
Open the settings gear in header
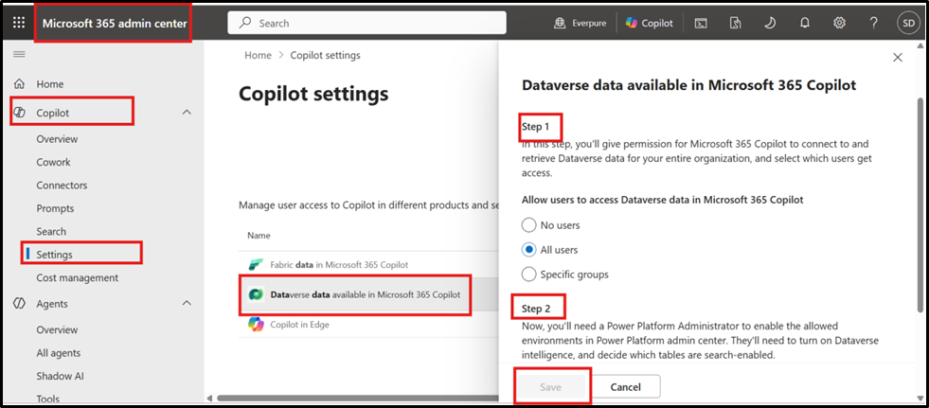tap(839, 23)
